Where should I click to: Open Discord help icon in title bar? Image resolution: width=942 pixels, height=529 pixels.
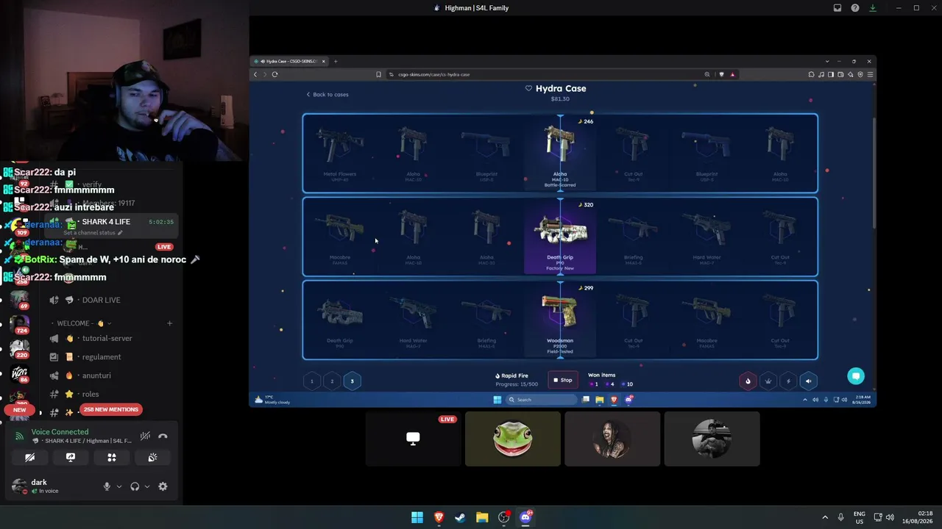(855, 8)
